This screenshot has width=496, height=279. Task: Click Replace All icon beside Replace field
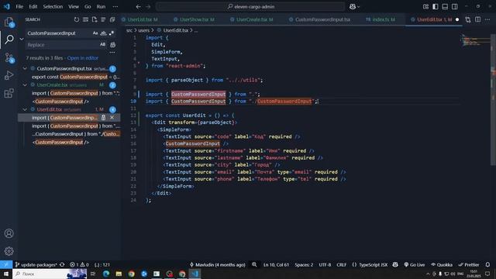[112, 45]
